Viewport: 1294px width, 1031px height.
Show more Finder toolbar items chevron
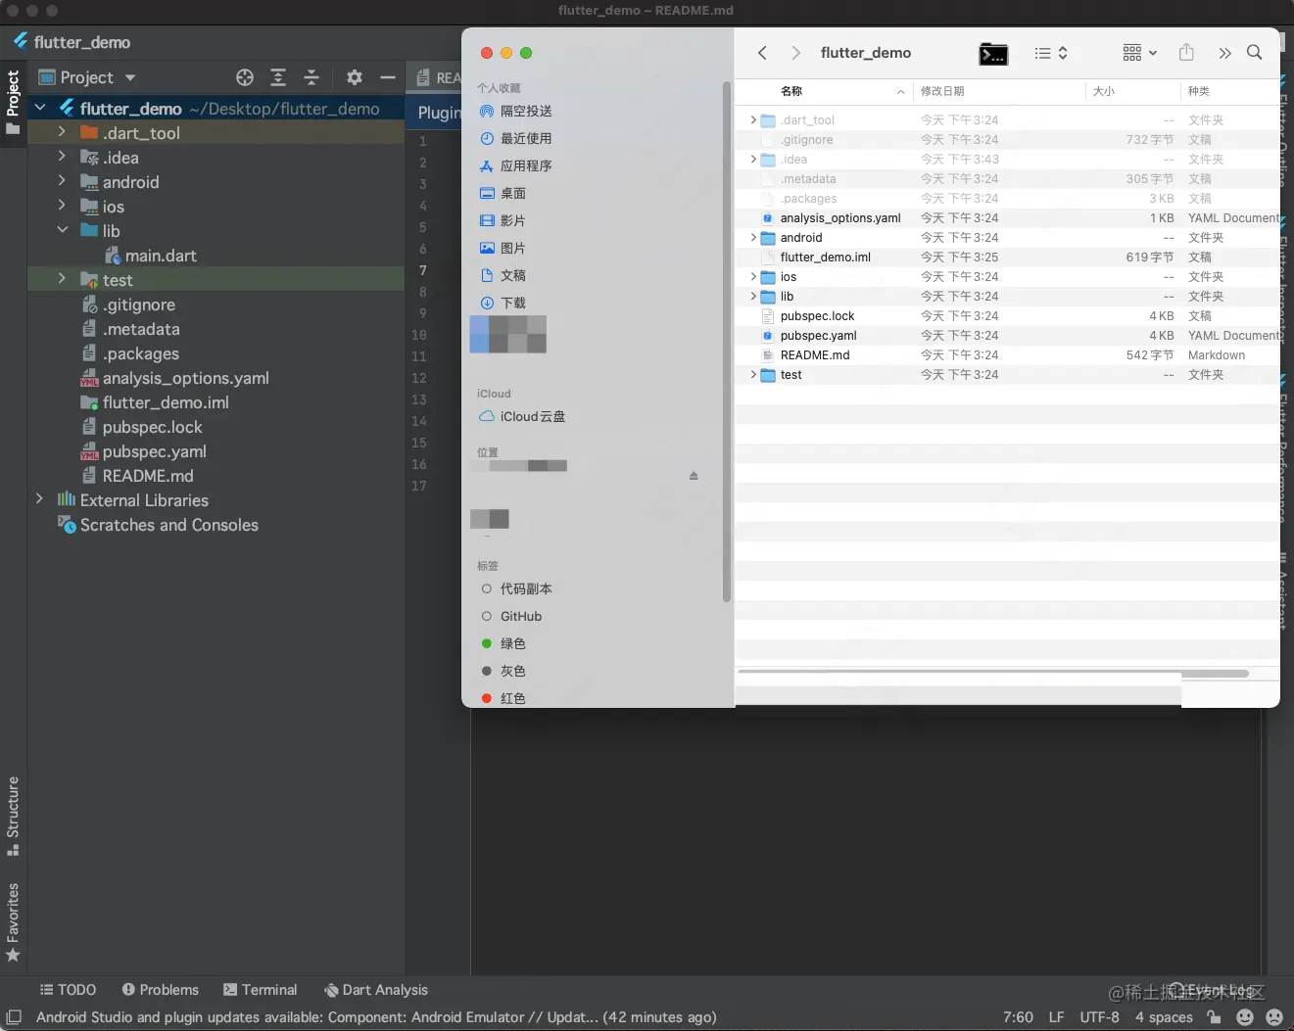coord(1224,53)
